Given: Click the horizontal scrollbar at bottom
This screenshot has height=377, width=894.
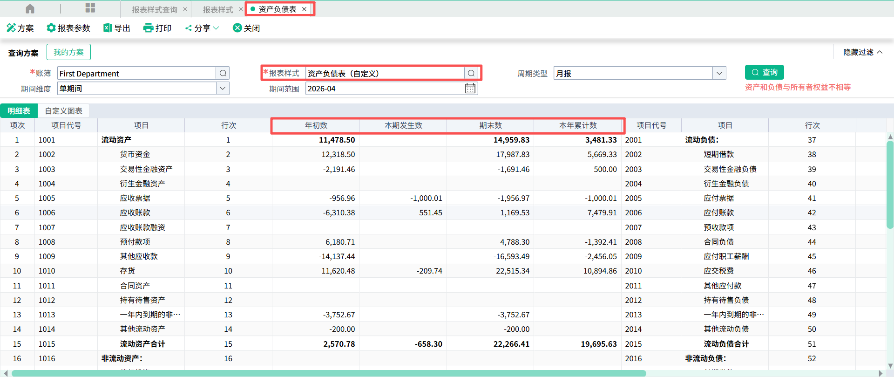Looking at the screenshot, I should point(329,373).
